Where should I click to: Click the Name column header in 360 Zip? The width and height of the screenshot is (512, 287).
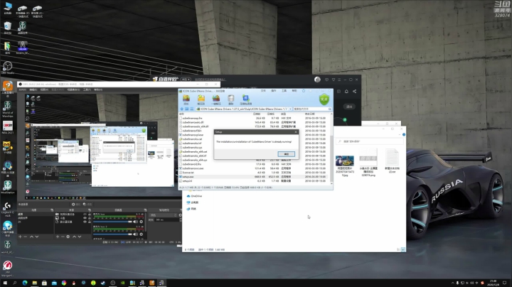pos(181,114)
